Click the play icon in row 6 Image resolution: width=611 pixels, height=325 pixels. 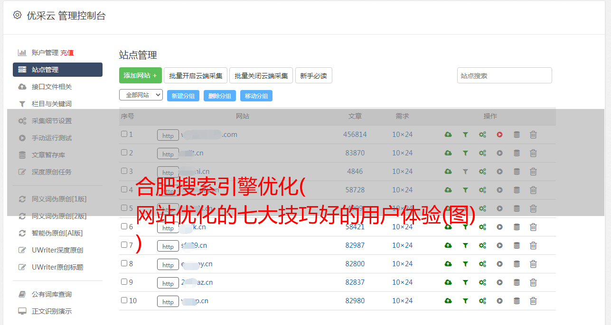coord(499,227)
